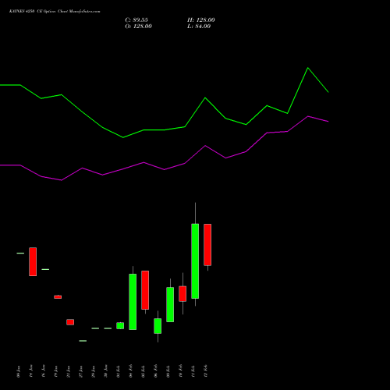Viewport: 390px width, 390px height.
Task: Click the open price value O: 128.00
Action: click(138, 27)
